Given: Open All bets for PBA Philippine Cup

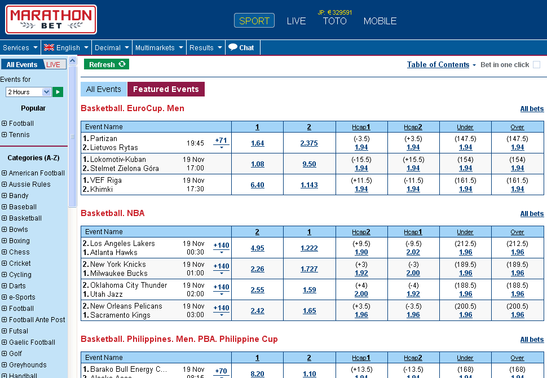Looking at the screenshot, I should pyautogui.click(x=532, y=339).
